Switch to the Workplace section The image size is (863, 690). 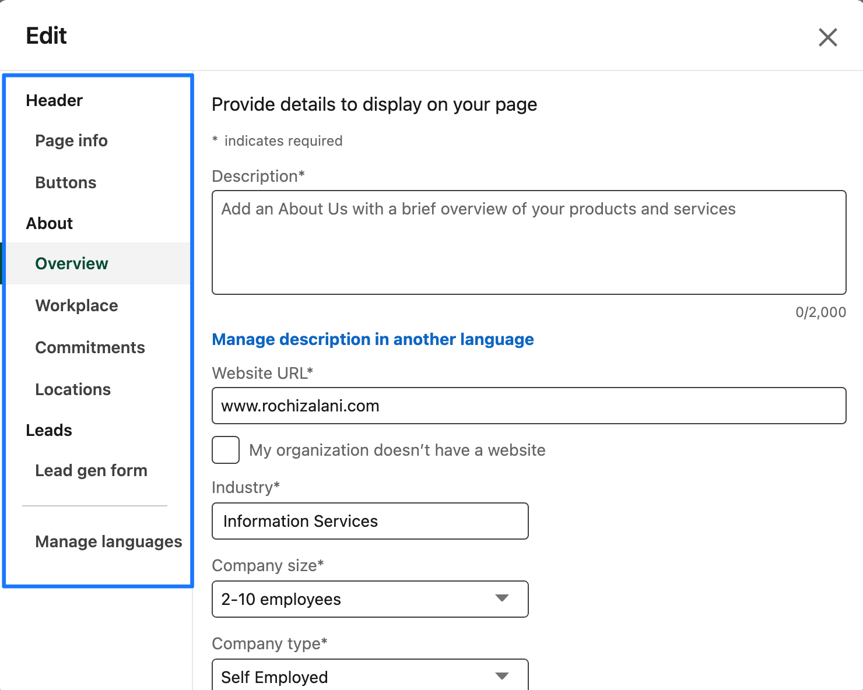tap(76, 305)
